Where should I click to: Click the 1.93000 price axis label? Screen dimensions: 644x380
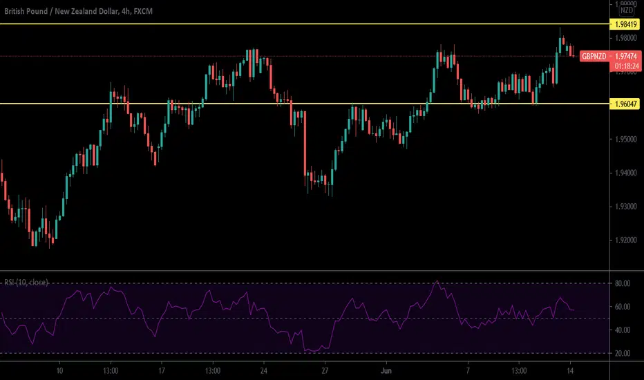point(625,207)
